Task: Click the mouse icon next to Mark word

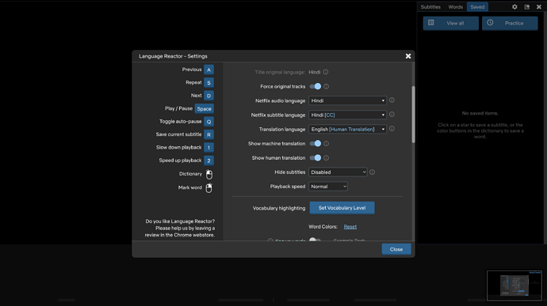Action: 208,187
